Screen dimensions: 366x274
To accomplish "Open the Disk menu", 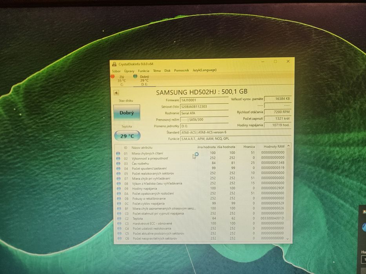I will click(168, 70).
